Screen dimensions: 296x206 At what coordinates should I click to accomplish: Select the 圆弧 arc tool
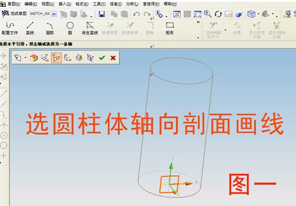click(50, 28)
